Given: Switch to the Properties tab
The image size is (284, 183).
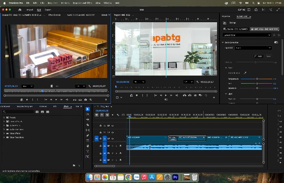Looking at the screenshot, I should click(226, 17).
